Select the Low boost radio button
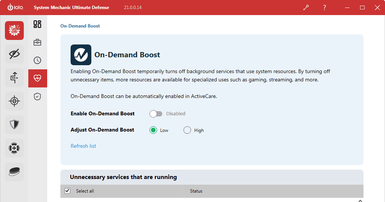This screenshot has height=202, width=385. pyautogui.click(x=153, y=130)
